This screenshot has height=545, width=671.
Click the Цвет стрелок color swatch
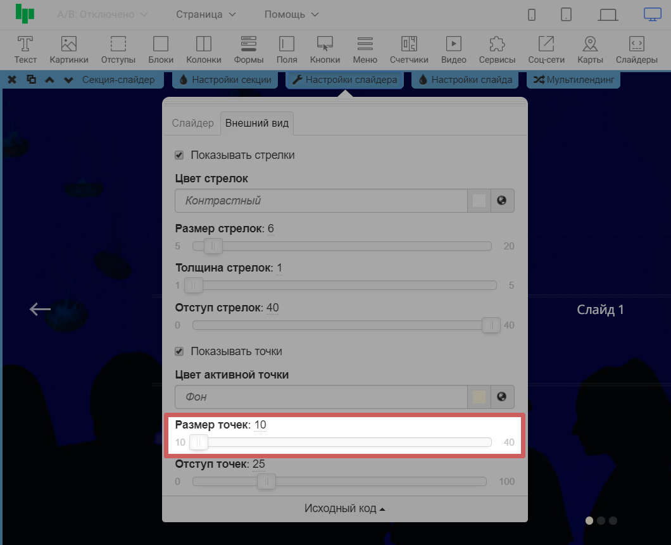click(479, 201)
